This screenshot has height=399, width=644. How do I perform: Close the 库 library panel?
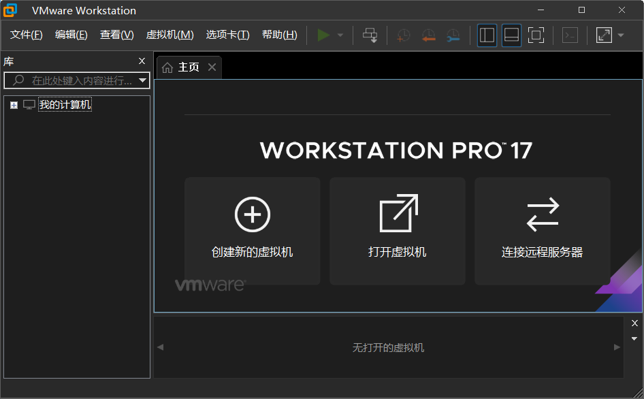coord(142,61)
